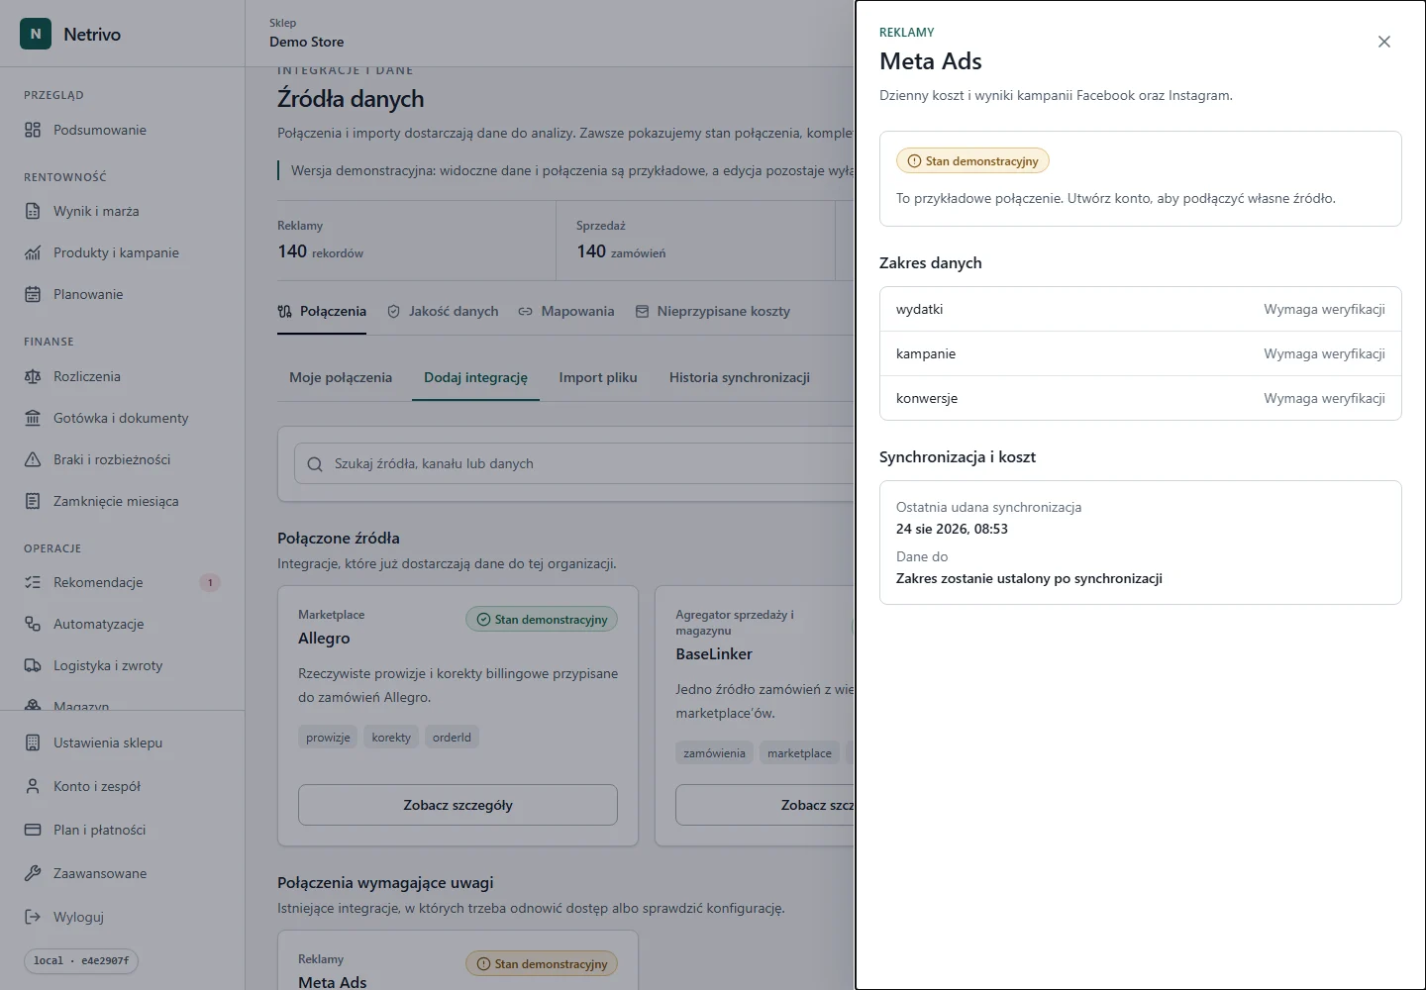Click the orderId tag on Allegro
The image size is (1426, 990).
(452, 737)
